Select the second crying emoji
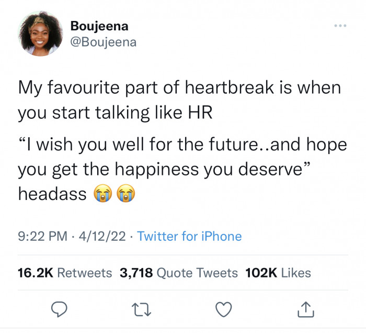Viewport: 366px width, 333px height. [x=126, y=193]
